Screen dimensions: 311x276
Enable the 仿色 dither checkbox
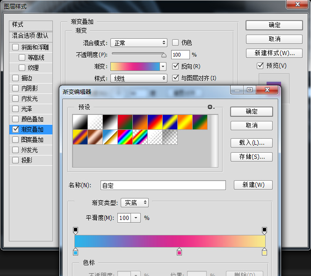[x=176, y=42]
